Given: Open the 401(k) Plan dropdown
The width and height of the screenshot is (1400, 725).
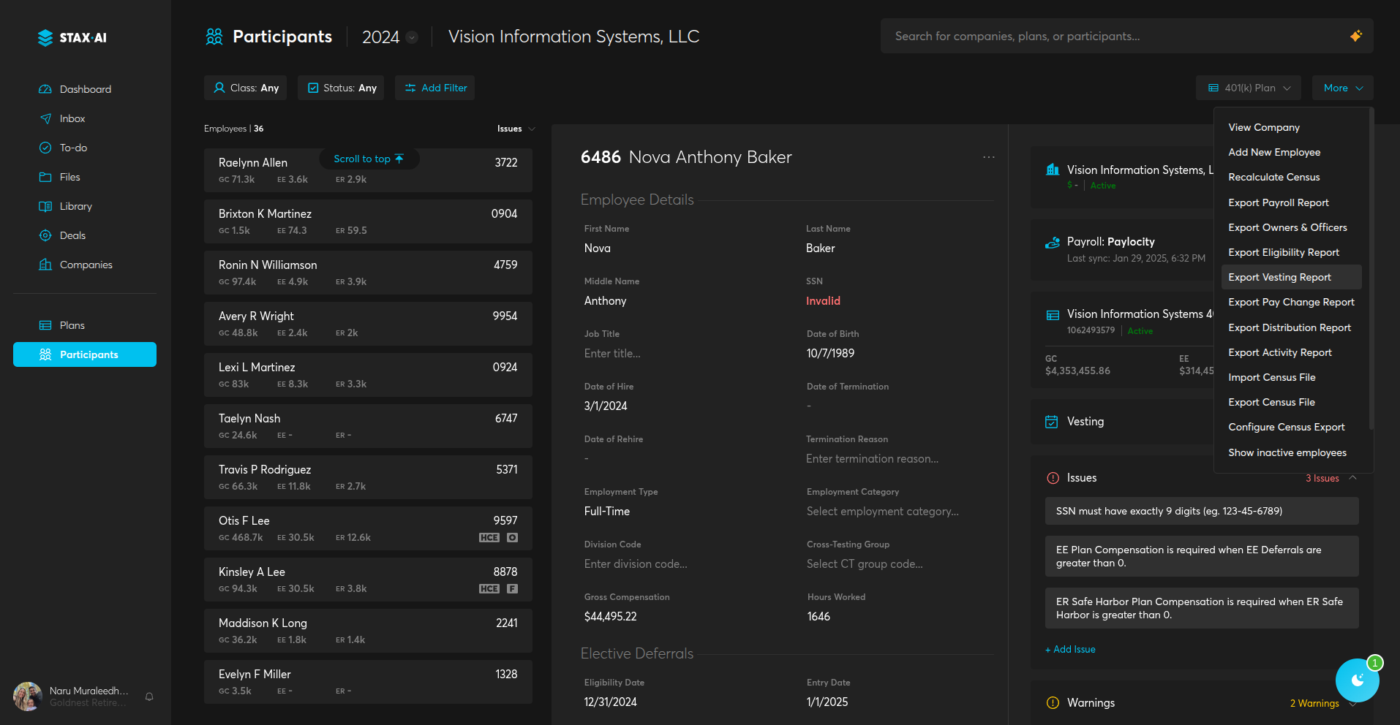Looking at the screenshot, I should 1248,88.
